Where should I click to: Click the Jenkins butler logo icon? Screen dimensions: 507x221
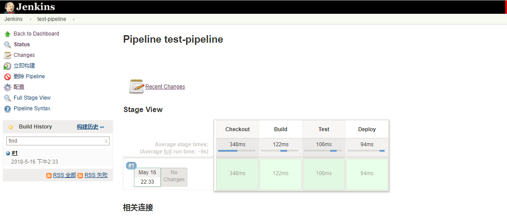coord(9,7)
